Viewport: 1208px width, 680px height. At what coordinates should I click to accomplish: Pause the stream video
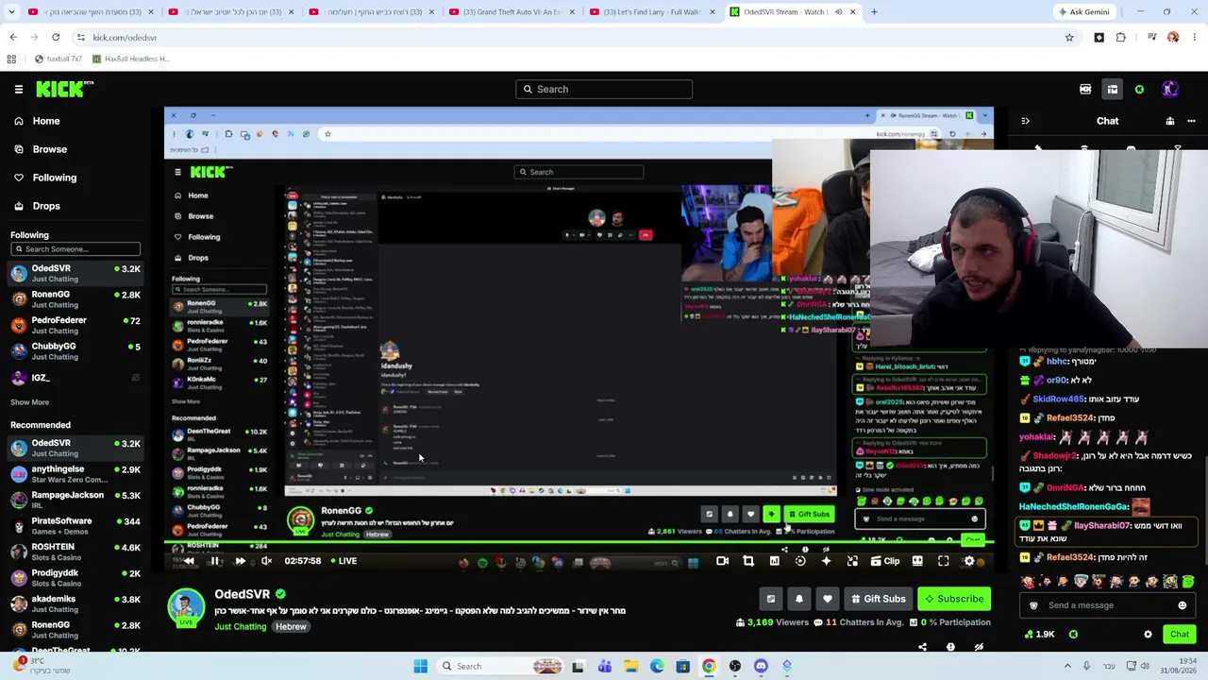214,561
